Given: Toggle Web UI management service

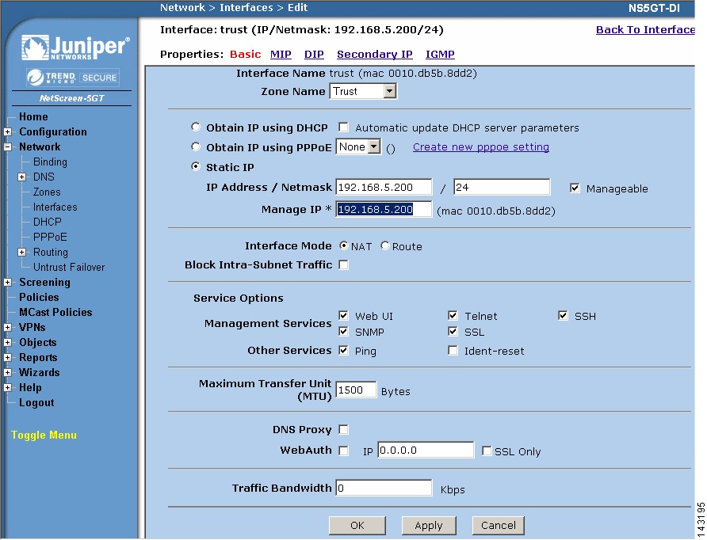Looking at the screenshot, I should coord(343,316).
